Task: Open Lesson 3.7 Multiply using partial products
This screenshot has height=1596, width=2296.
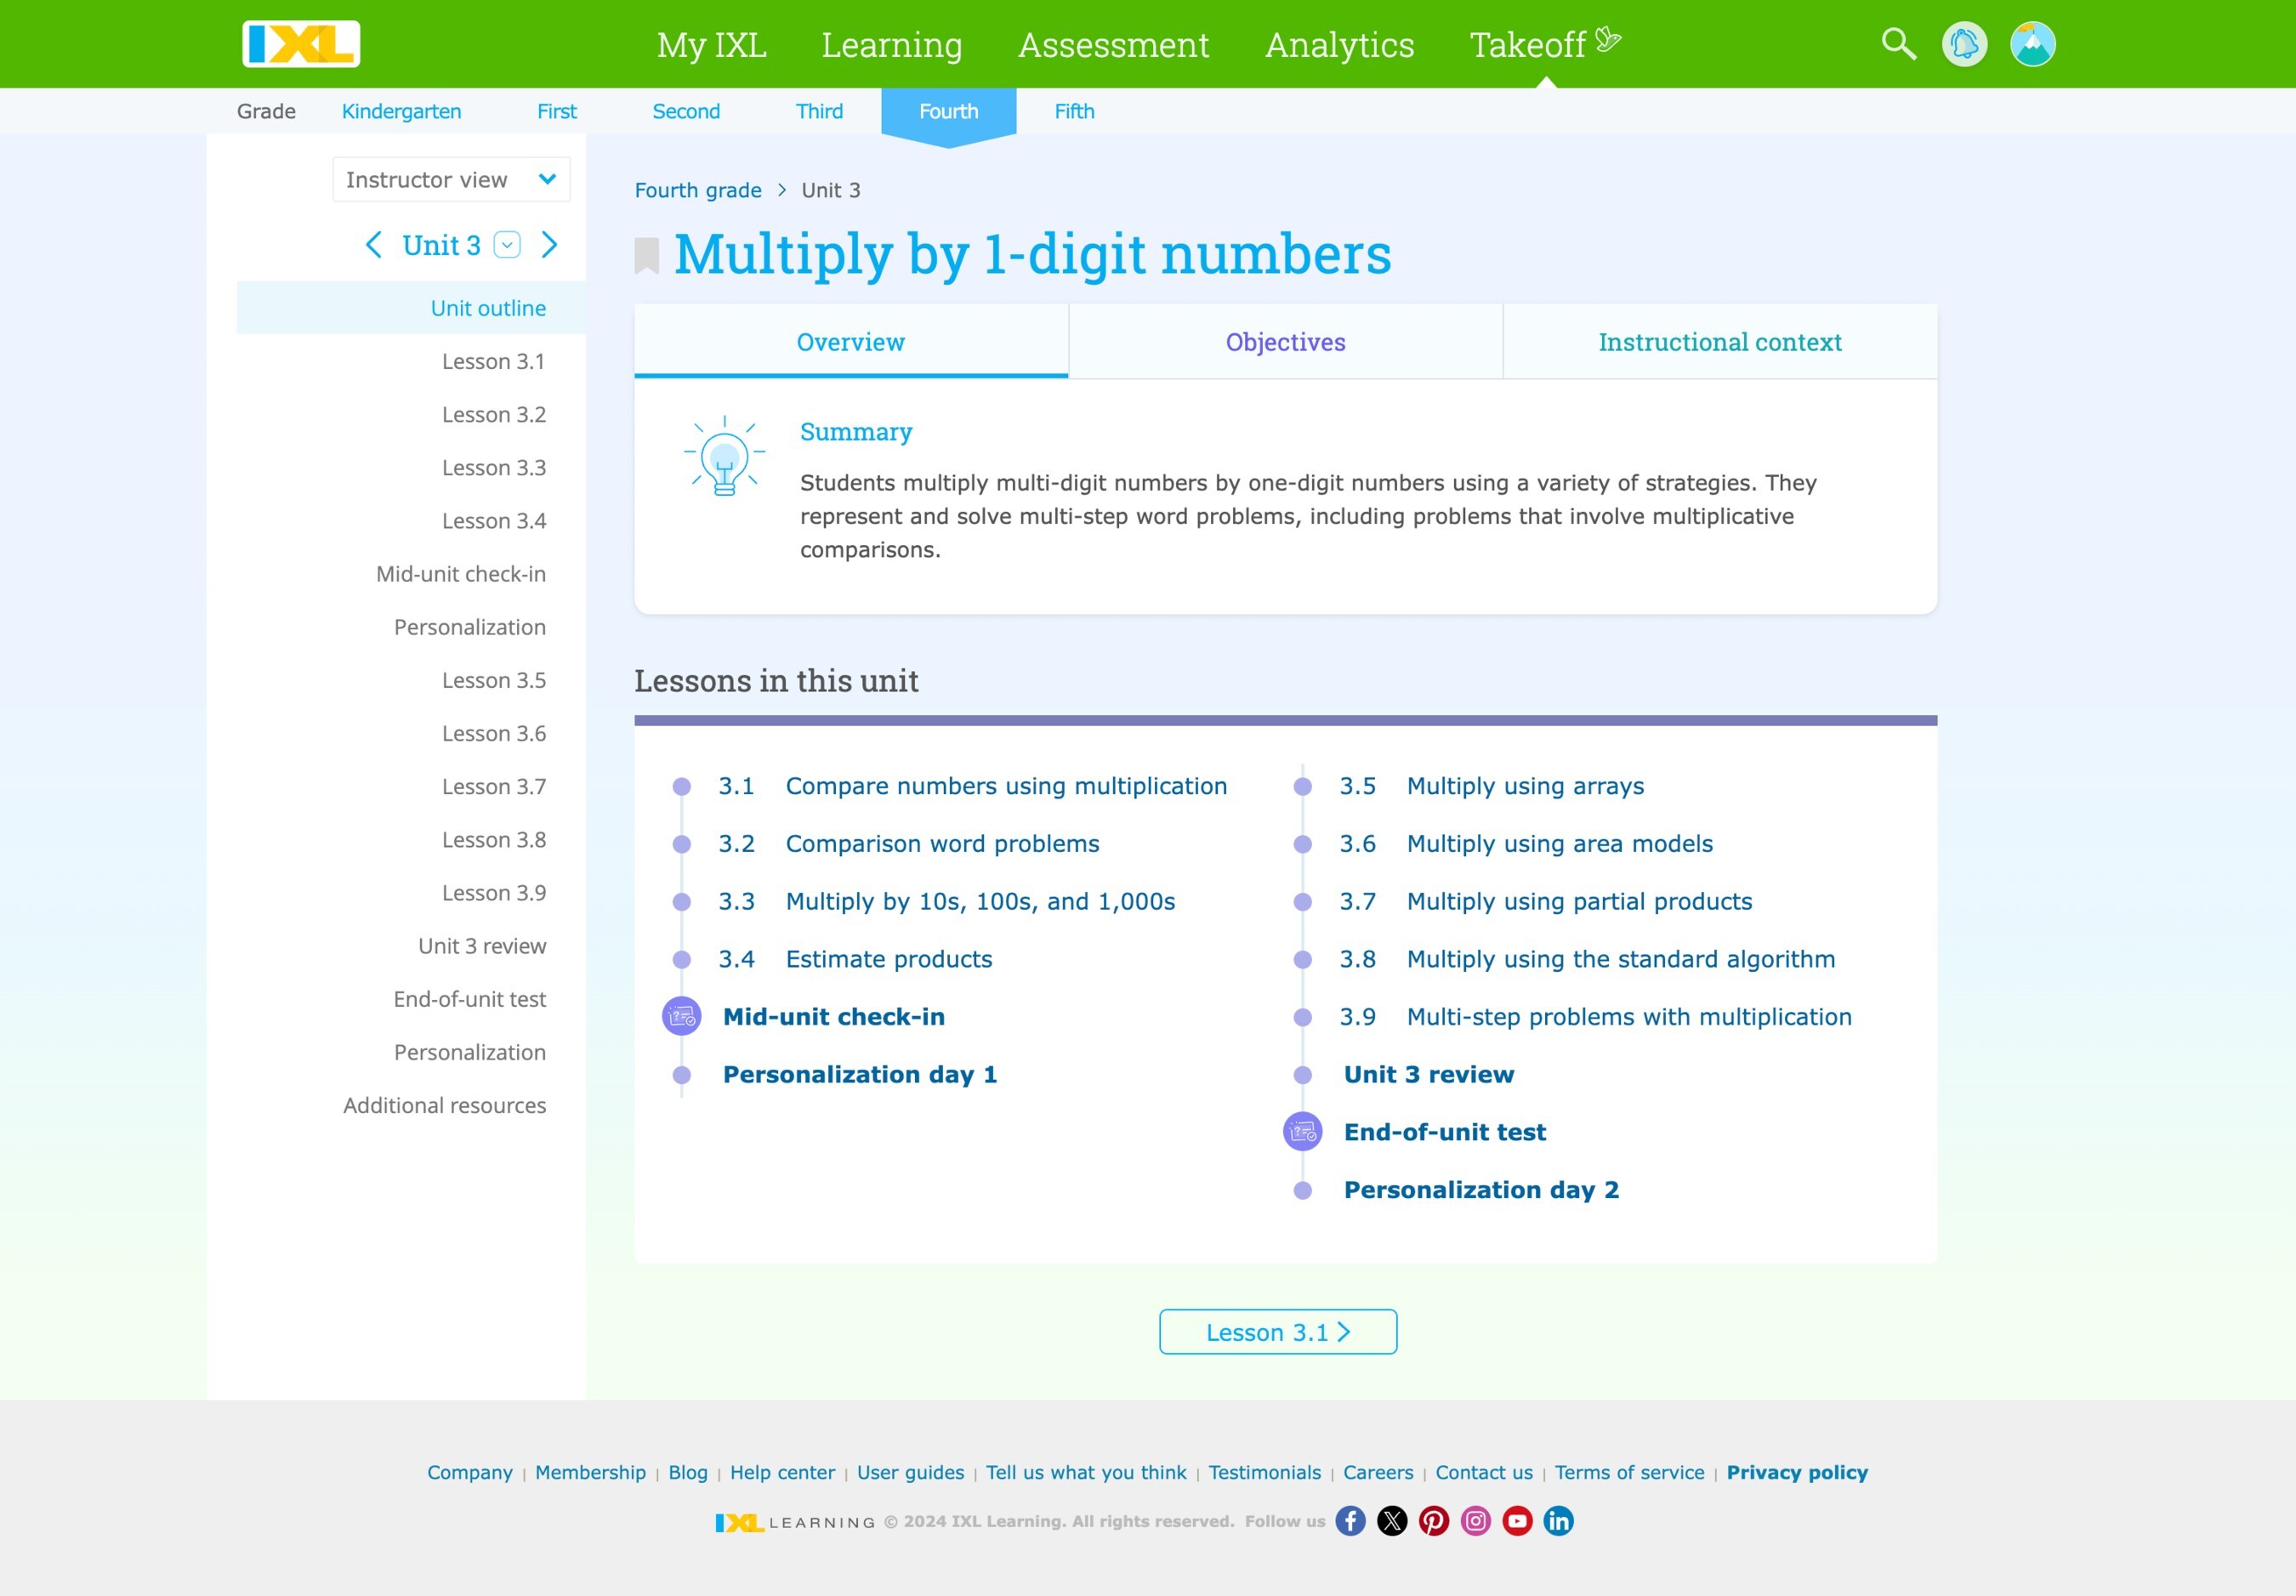Action: pyautogui.click(x=1579, y=900)
